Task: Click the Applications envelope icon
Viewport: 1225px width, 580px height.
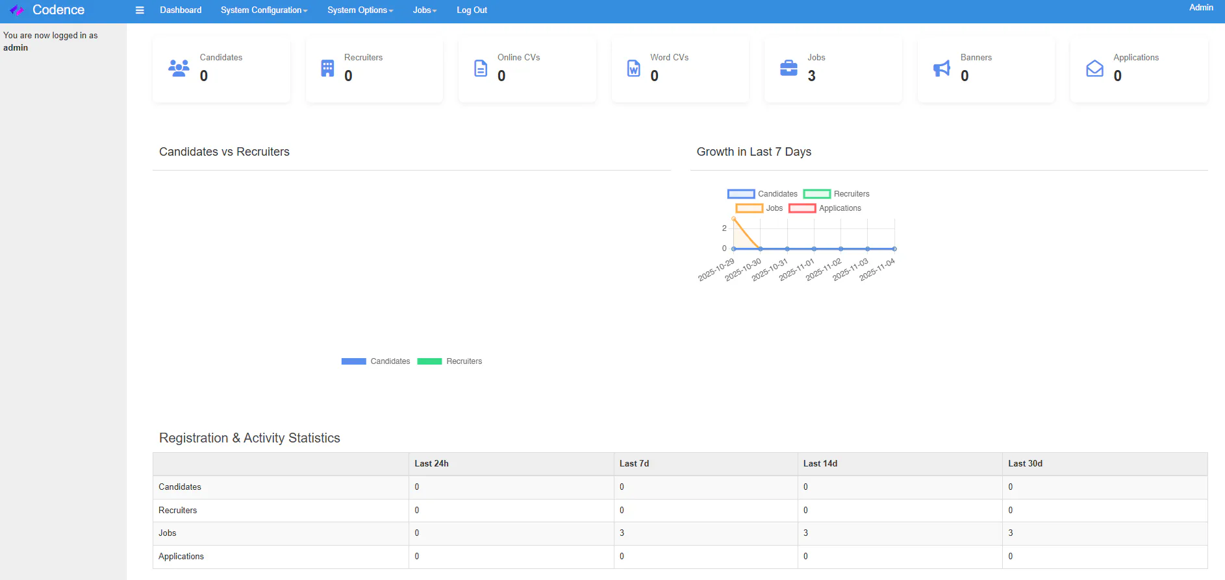Action: [1094, 68]
